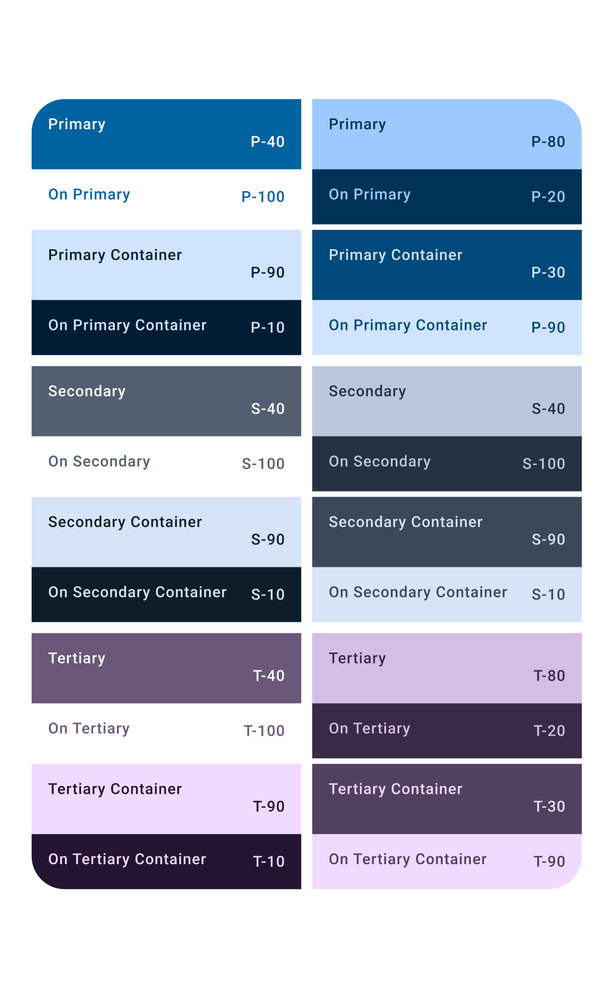Click the Primary P-40 dark blue swatch
This screenshot has width=614, height=991.
coord(166,134)
